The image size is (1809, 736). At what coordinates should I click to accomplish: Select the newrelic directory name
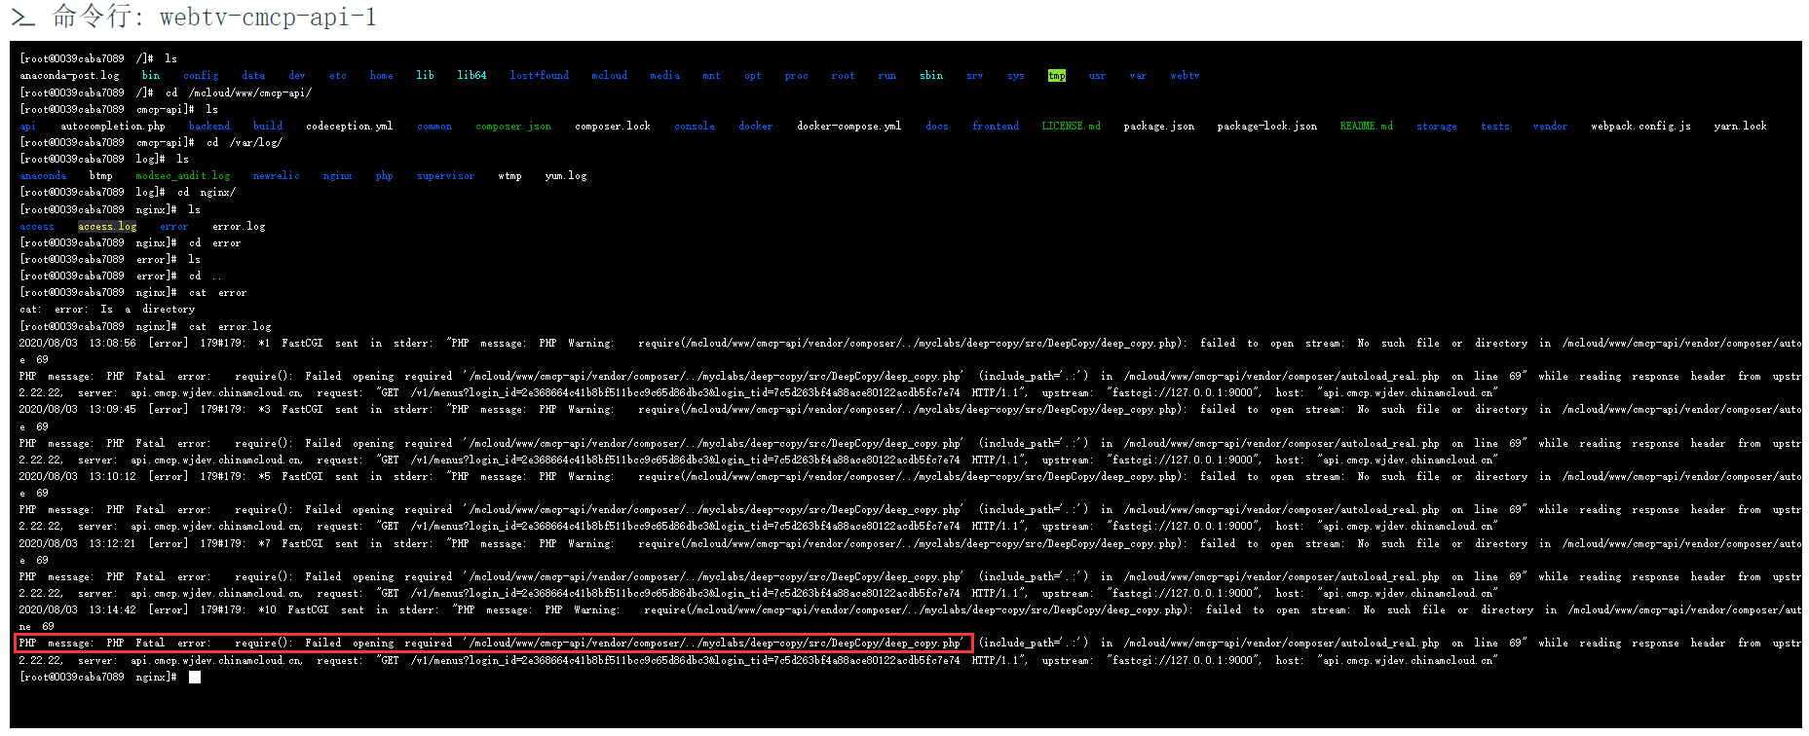[x=277, y=176]
